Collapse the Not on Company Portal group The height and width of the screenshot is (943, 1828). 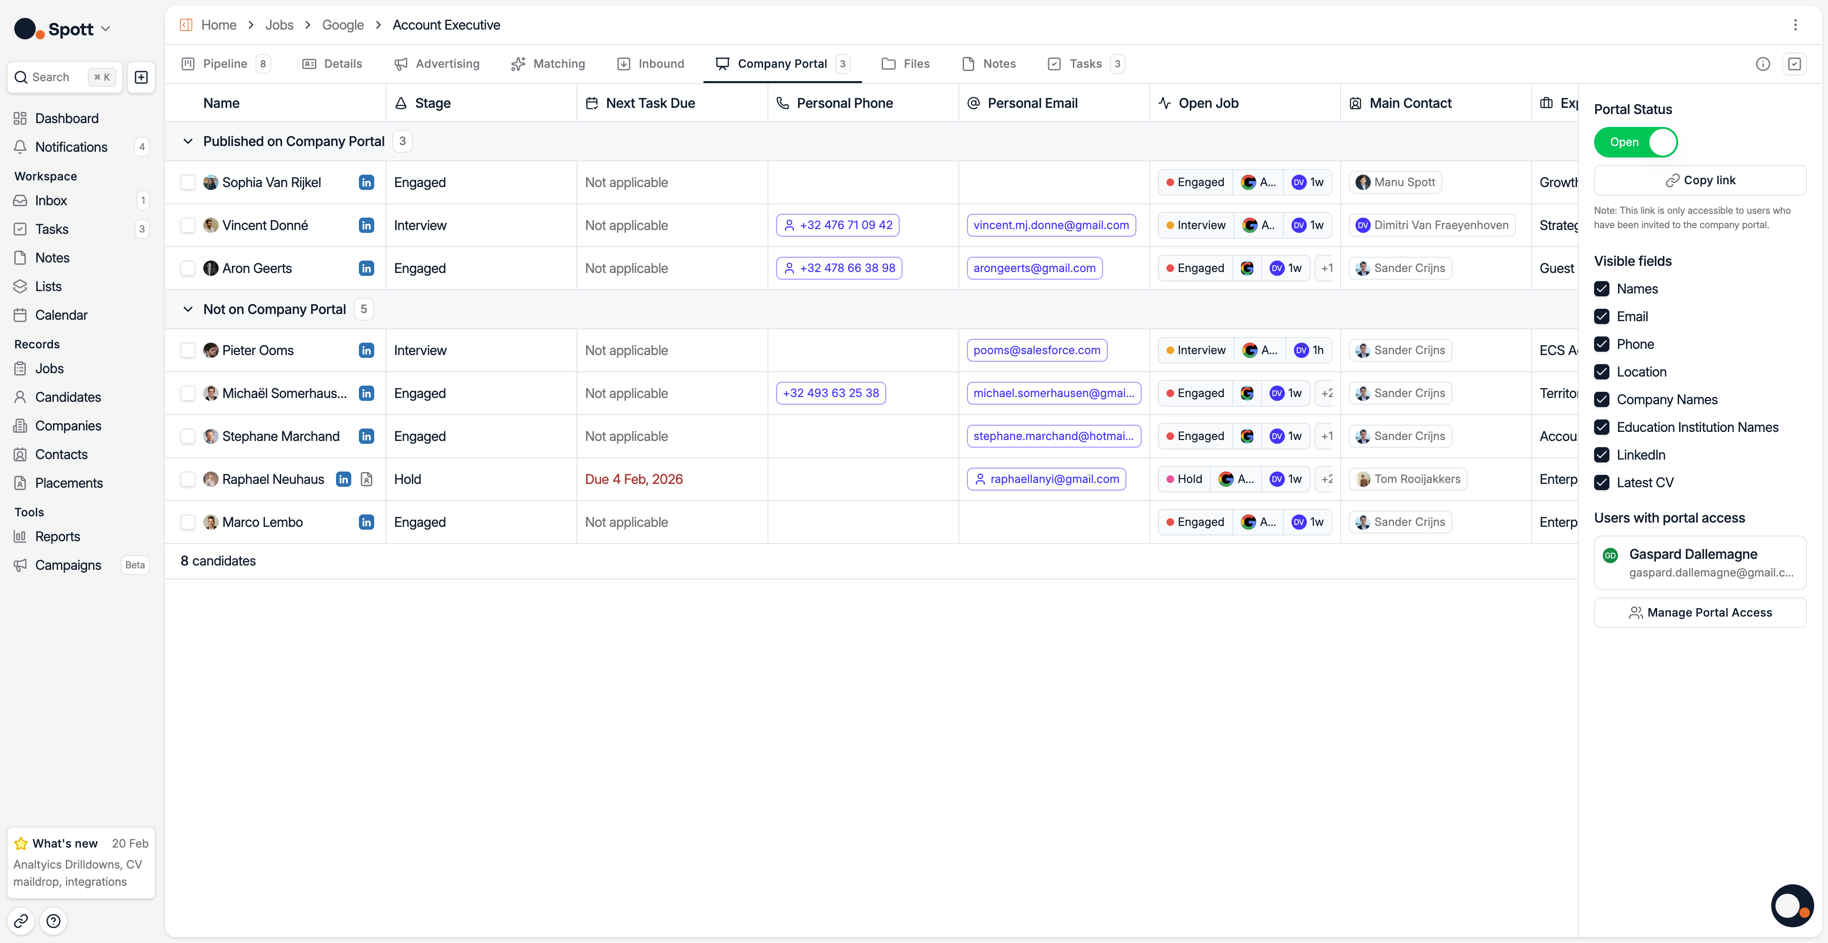[x=188, y=309]
